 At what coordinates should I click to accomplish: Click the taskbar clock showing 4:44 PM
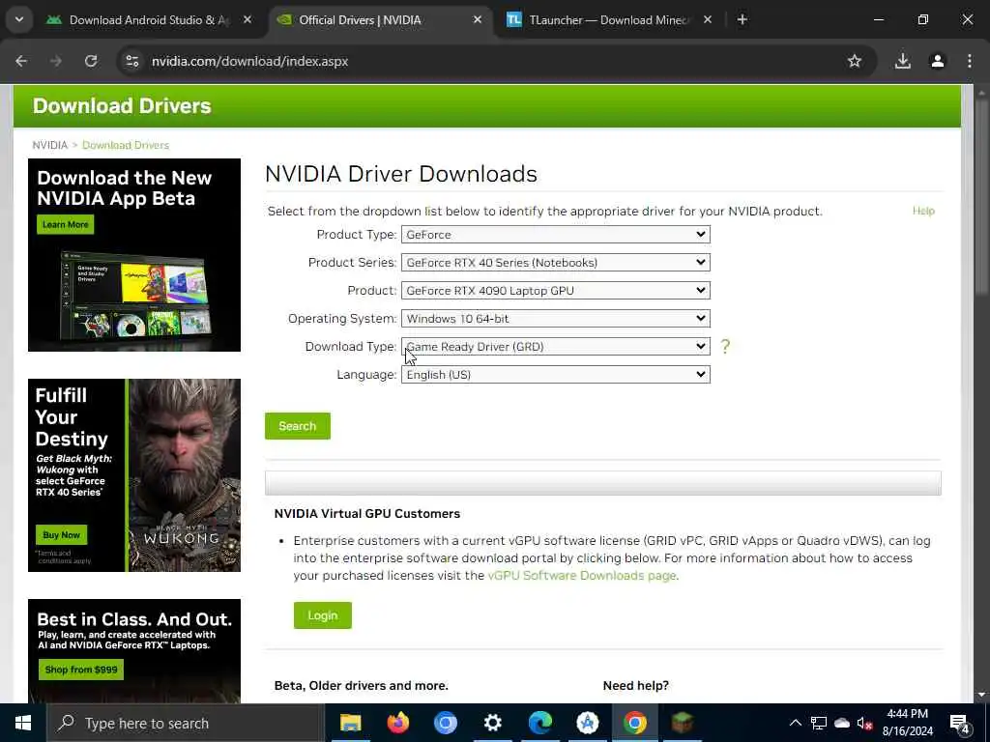(x=907, y=723)
